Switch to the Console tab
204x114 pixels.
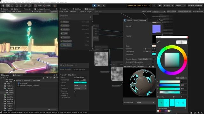coord(5,75)
